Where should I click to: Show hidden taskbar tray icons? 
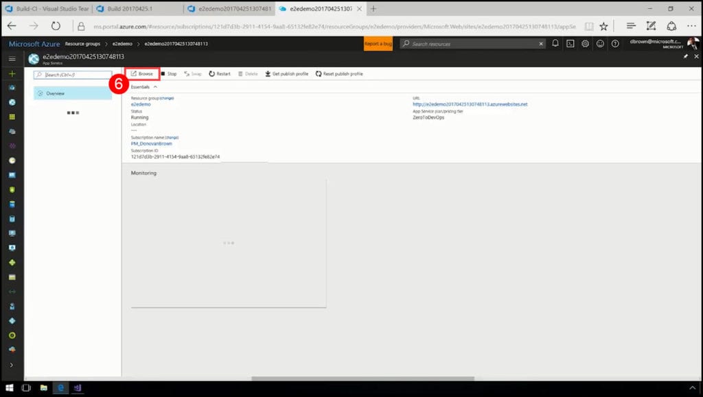click(x=692, y=387)
